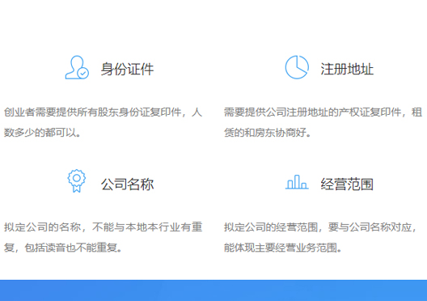Screen dimensions: 427x301
Task: Click the line 能体现主要经营业务范围。
Action: [283, 248]
